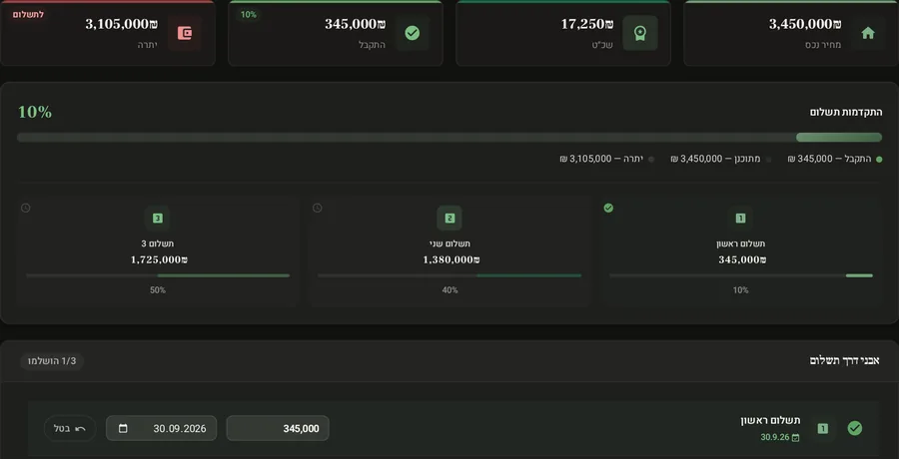Click the תשלום 3 50% progress bar
Viewport: 899px width, 459px height.
[158, 275]
